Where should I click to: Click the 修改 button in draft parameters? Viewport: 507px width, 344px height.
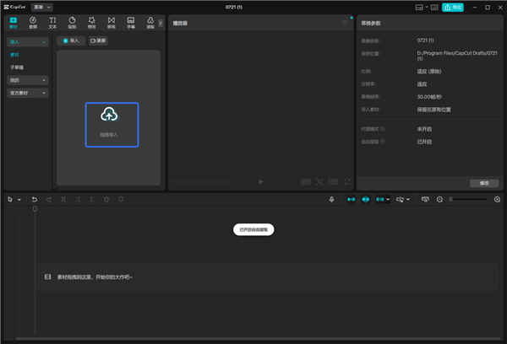tap(483, 183)
